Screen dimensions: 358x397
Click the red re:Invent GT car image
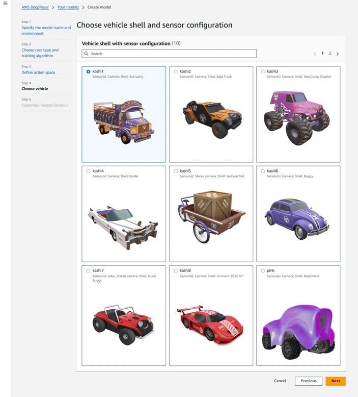pos(210,325)
